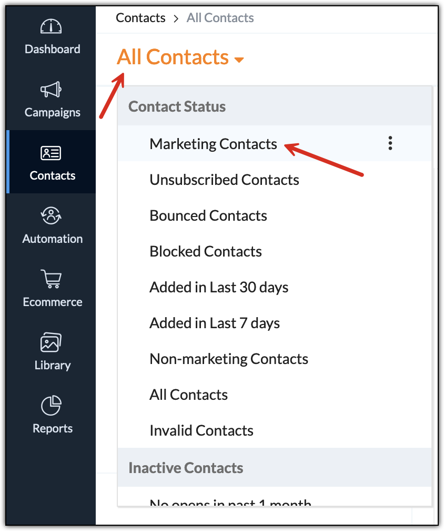Click the Reports pie chart icon
This screenshot has height=531, width=444.
pos(51,406)
